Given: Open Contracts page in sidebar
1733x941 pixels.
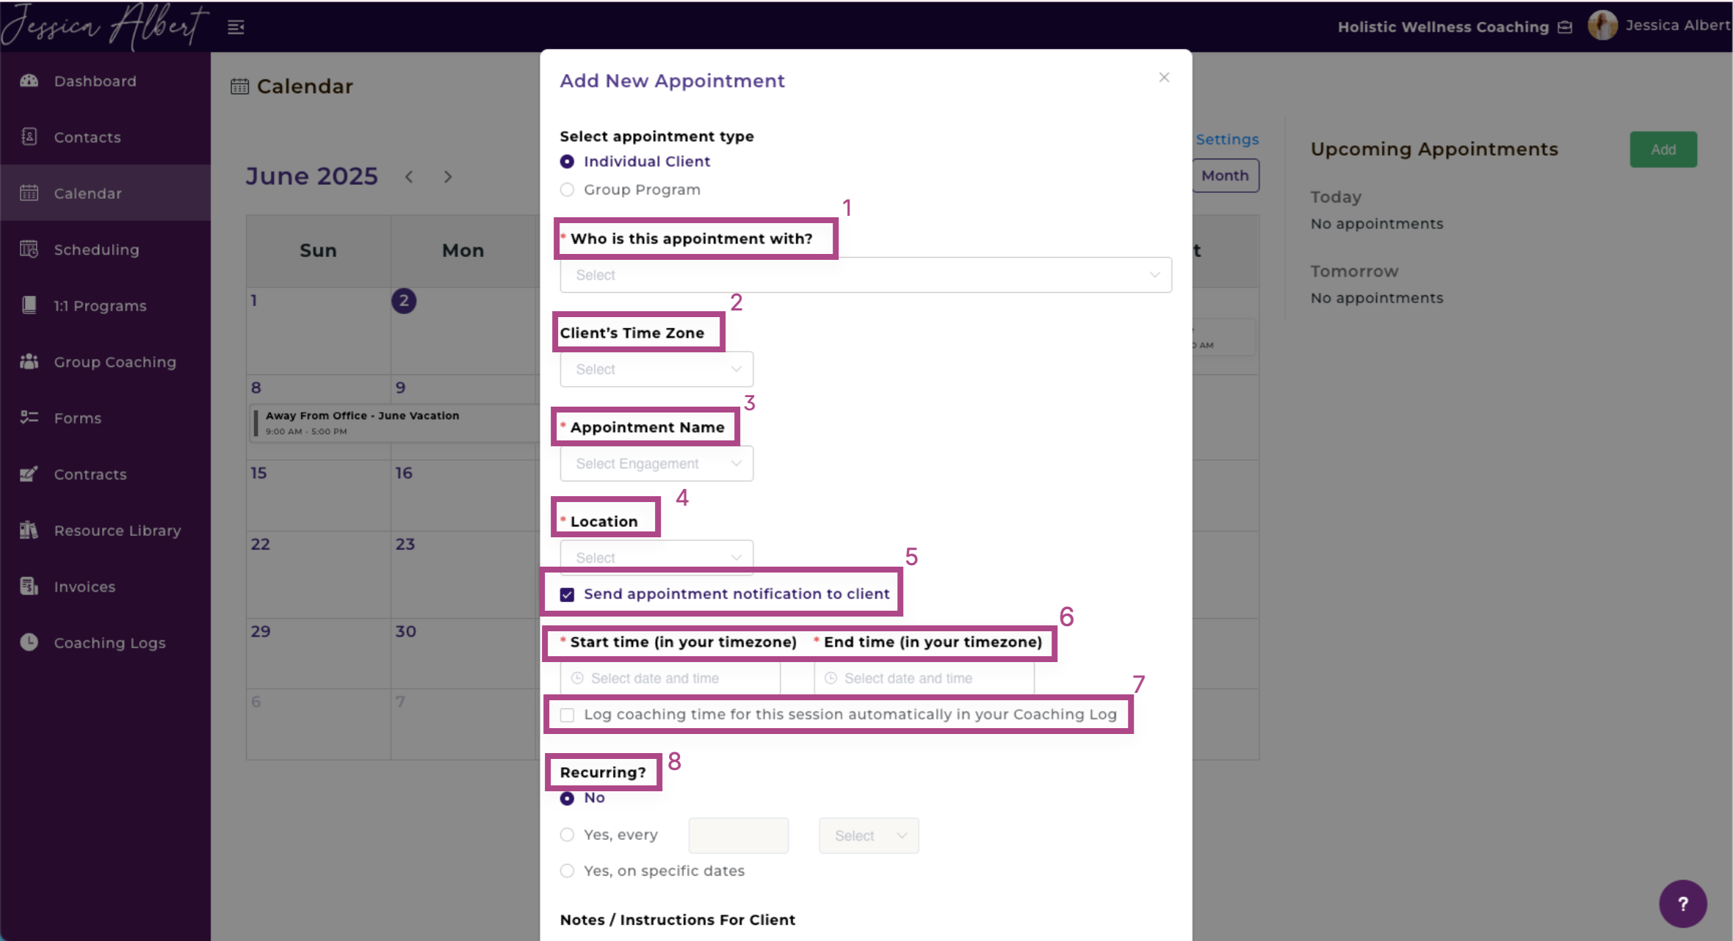Looking at the screenshot, I should coord(105,474).
